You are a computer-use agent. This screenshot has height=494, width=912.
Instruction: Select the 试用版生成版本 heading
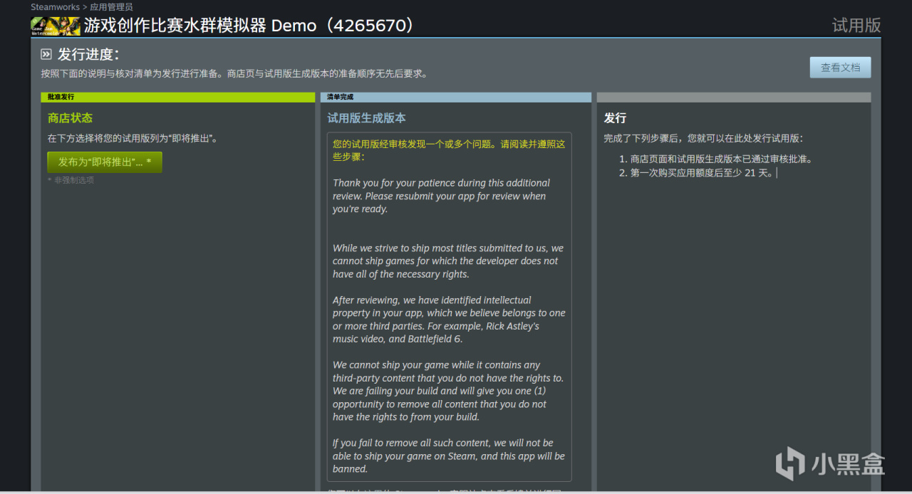point(366,118)
